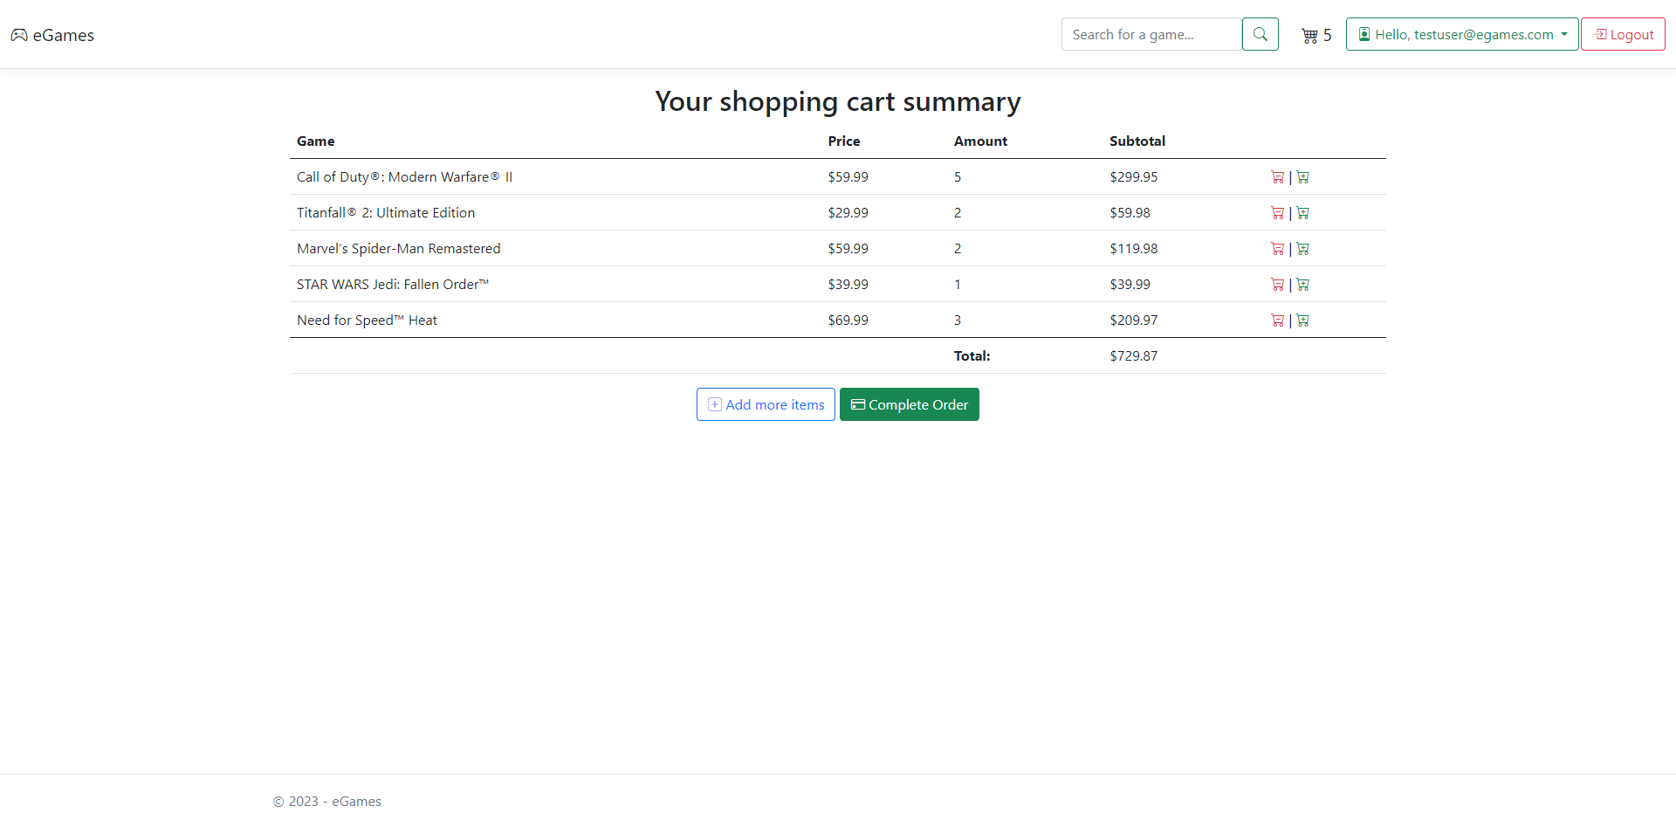The height and width of the screenshot is (827, 1676).
Task: Click the red remove-from-cart icon for Call of Duty
Action: point(1277,177)
